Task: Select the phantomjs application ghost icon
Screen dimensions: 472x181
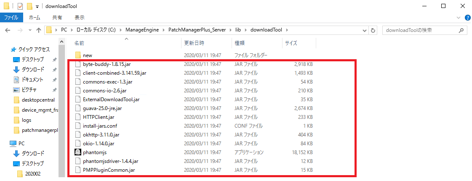Action: 78,152
